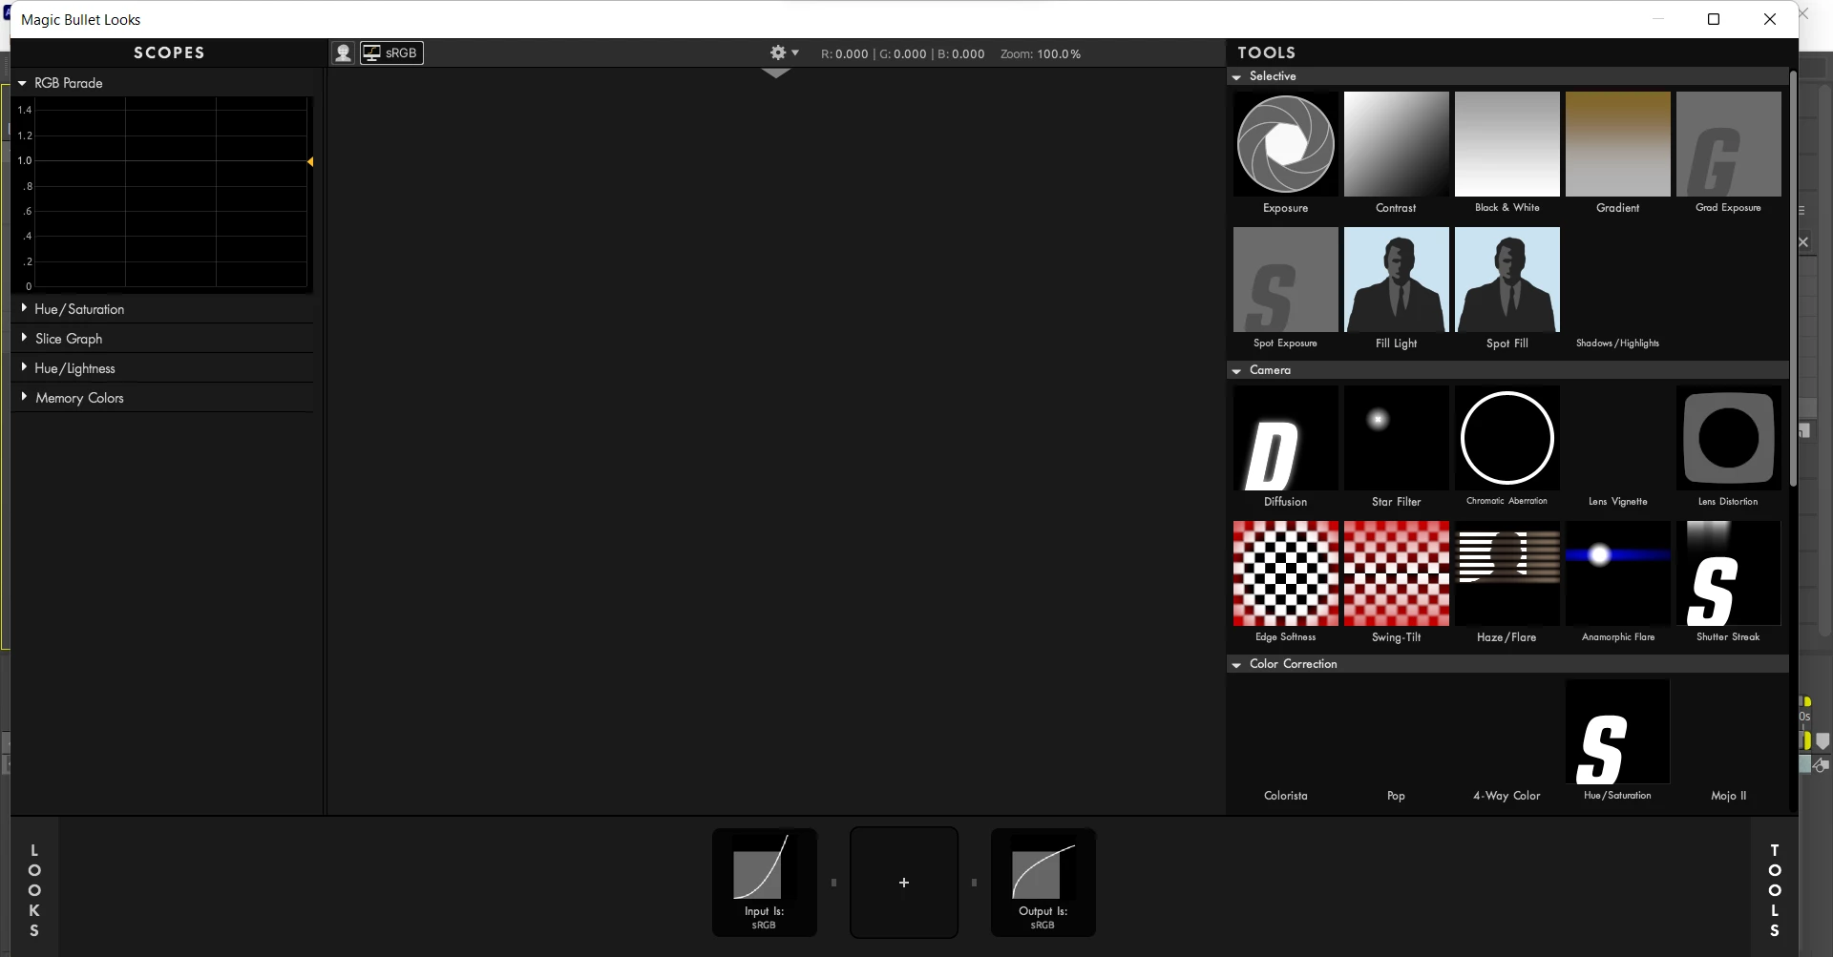Screen dimensions: 1833x957
Task: Select the Grad Exposure tool
Action: tap(1728, 153)
